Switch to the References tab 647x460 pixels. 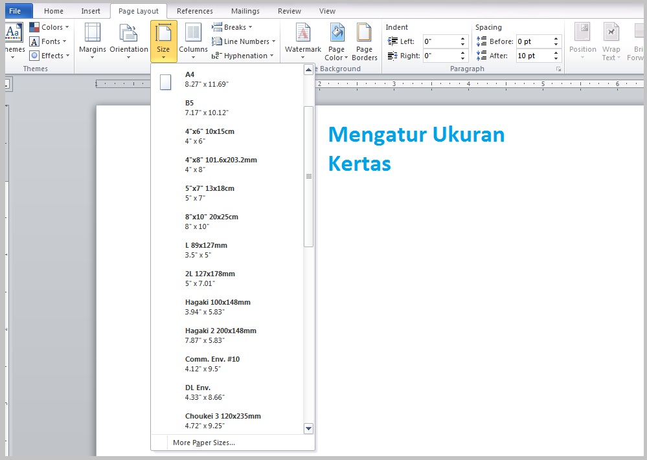pyautogui.click(x=194, y=11)
